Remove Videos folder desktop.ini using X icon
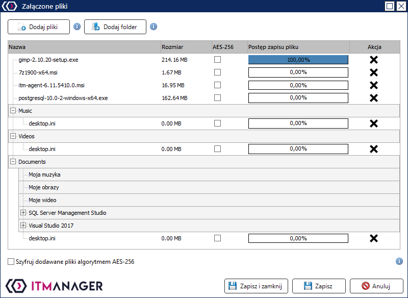408x298 pixels. (x=374, y=149)
